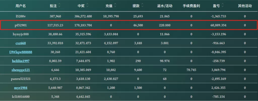Open user shengge121 link
This screenshot has height=101, width=258.
point(21,70)
